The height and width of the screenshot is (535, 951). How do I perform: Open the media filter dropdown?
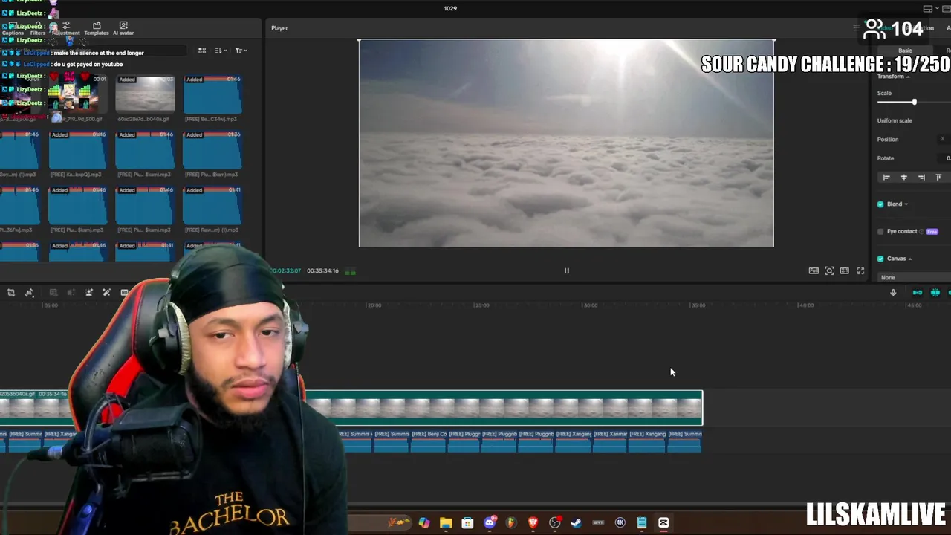(x=241, y=51)
